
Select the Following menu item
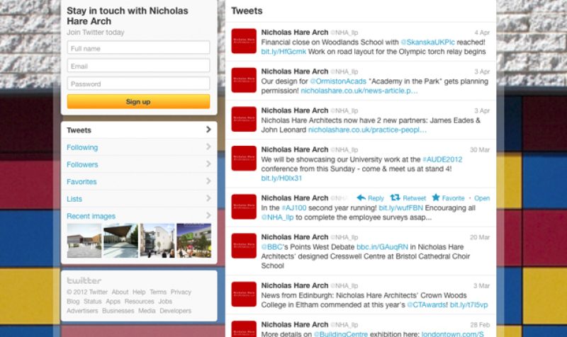(139, 147)
